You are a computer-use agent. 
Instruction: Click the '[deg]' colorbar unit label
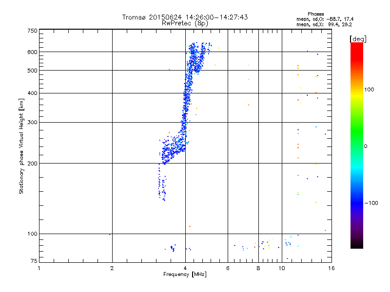(x=358, y=39)
